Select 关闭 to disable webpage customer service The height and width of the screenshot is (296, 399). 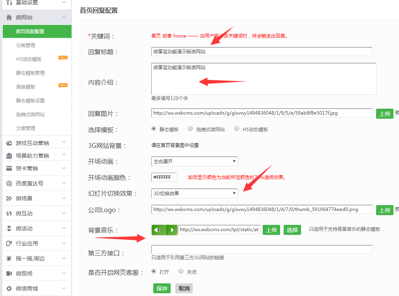pos(181,271)
